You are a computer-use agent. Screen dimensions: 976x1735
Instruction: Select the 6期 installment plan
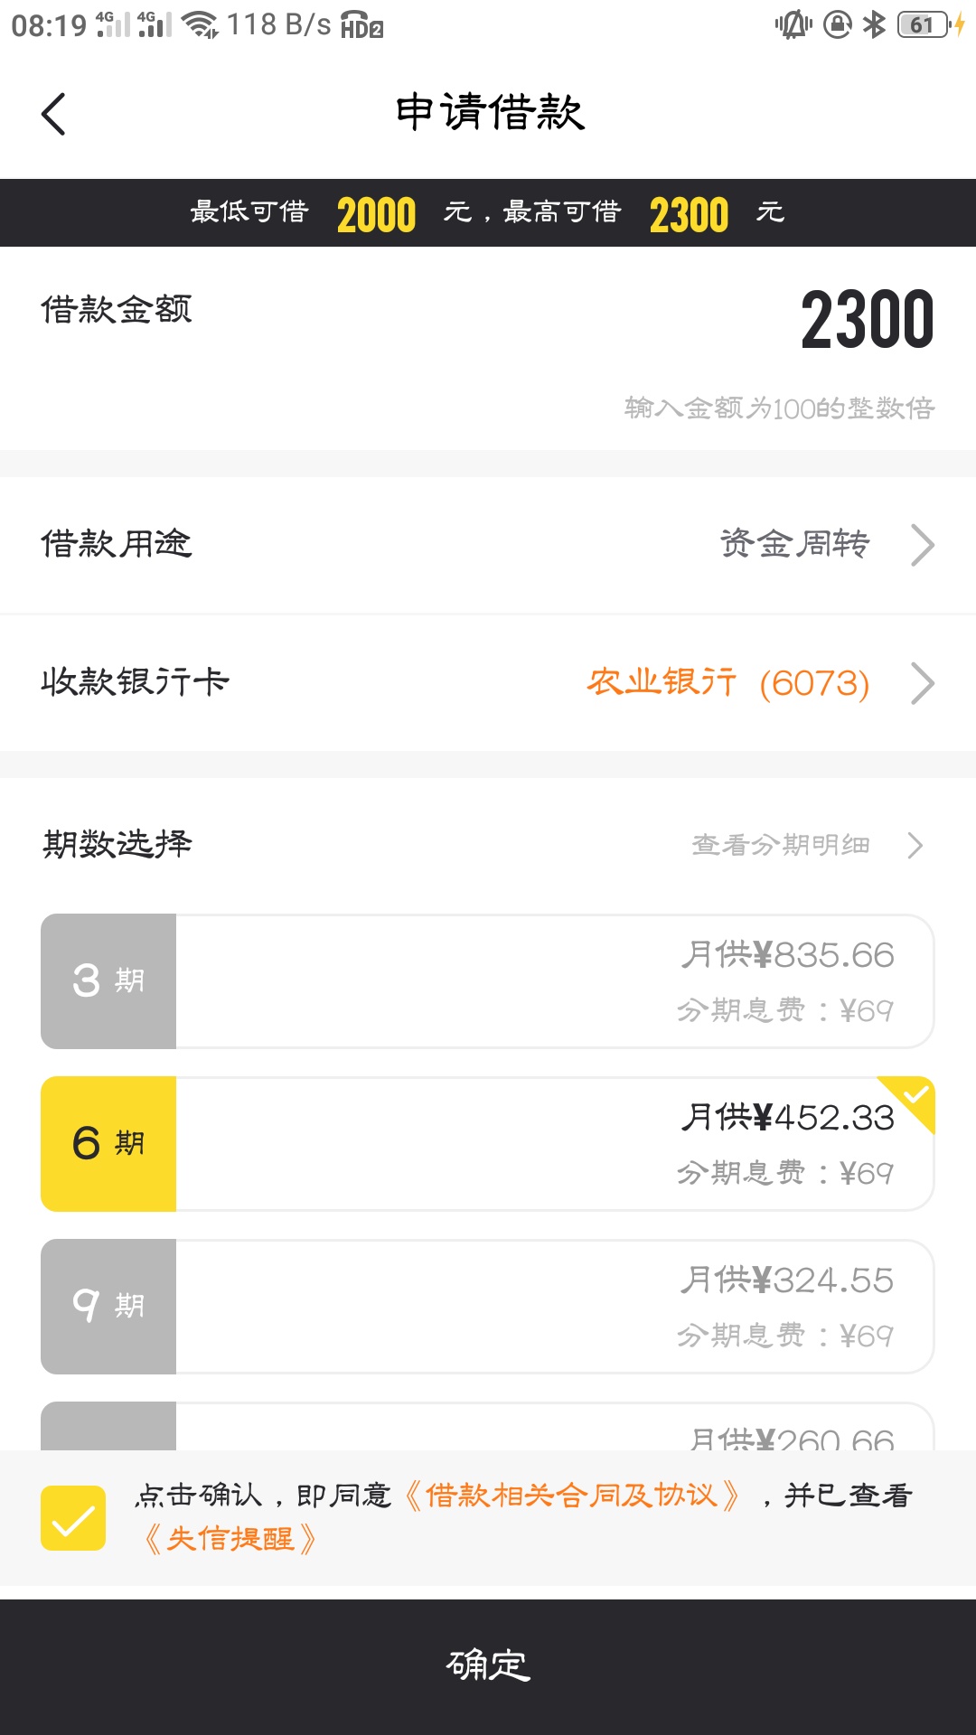point(487,1144)
